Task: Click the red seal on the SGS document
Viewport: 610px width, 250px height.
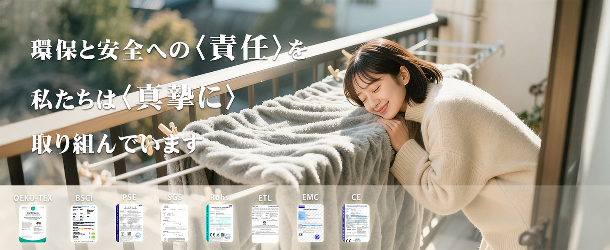Action: [x=165, y=239]
